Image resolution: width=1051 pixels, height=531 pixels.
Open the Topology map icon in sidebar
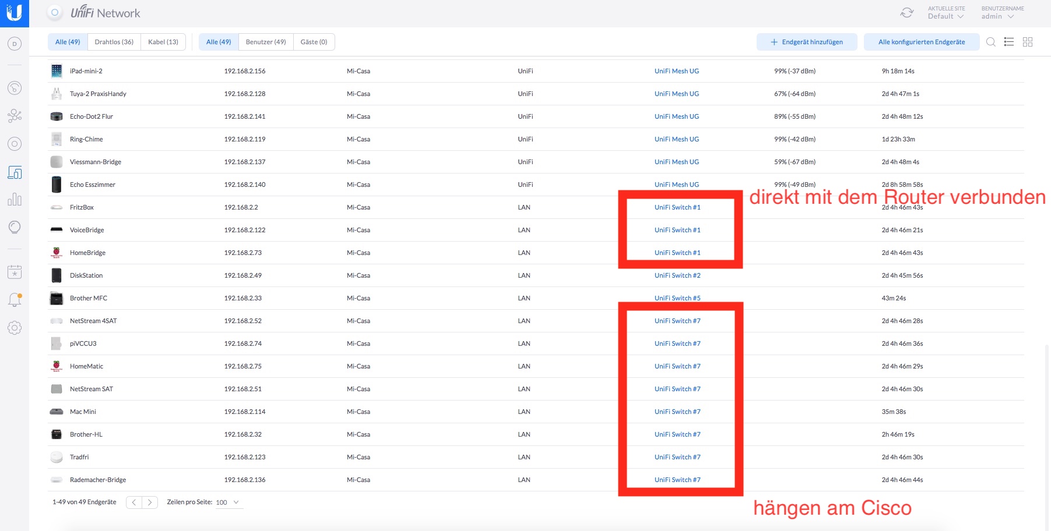tap(15, 116)
